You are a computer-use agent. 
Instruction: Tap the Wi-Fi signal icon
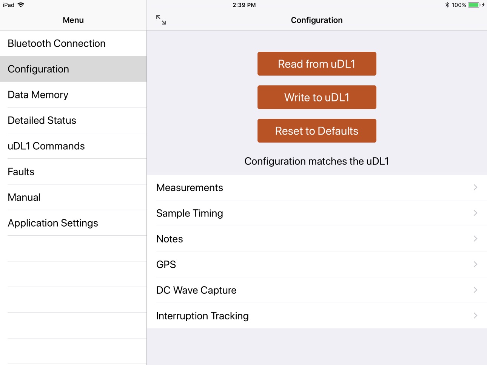tap(21, 5)
